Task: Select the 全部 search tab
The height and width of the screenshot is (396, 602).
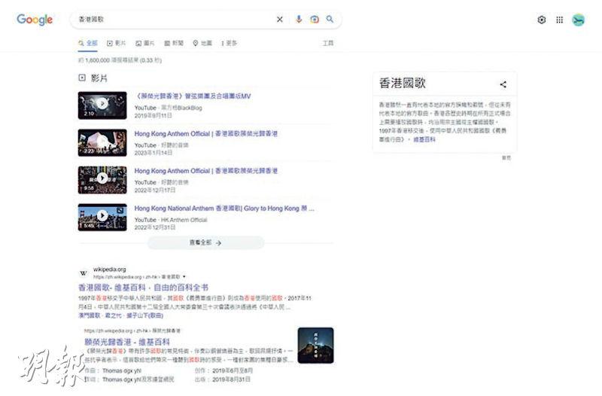Action: 88,43
